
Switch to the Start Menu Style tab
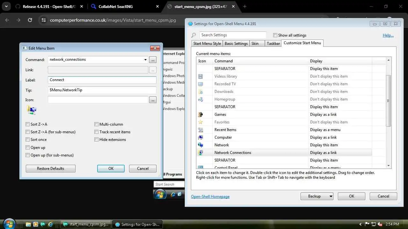point(207,44)
